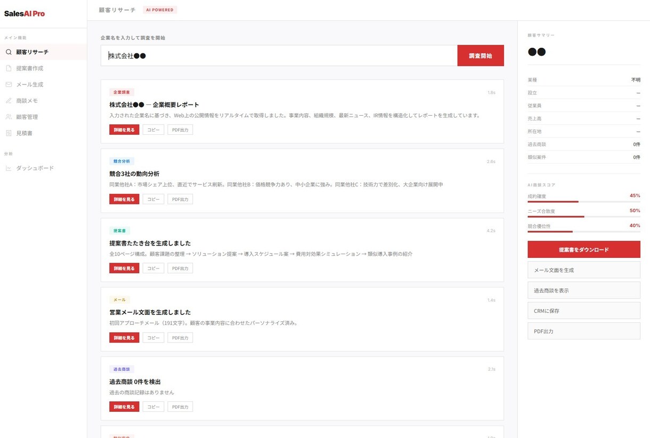View details of 提案書たたき台 card
Image resolution: width=650 pixels, height=438 pixels.
(124, 268)
